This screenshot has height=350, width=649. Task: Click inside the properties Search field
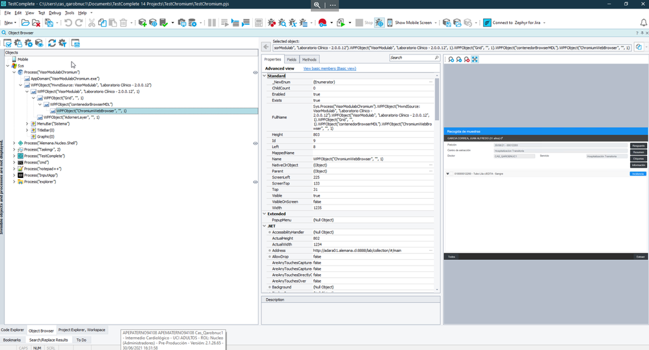pos(411,58)
